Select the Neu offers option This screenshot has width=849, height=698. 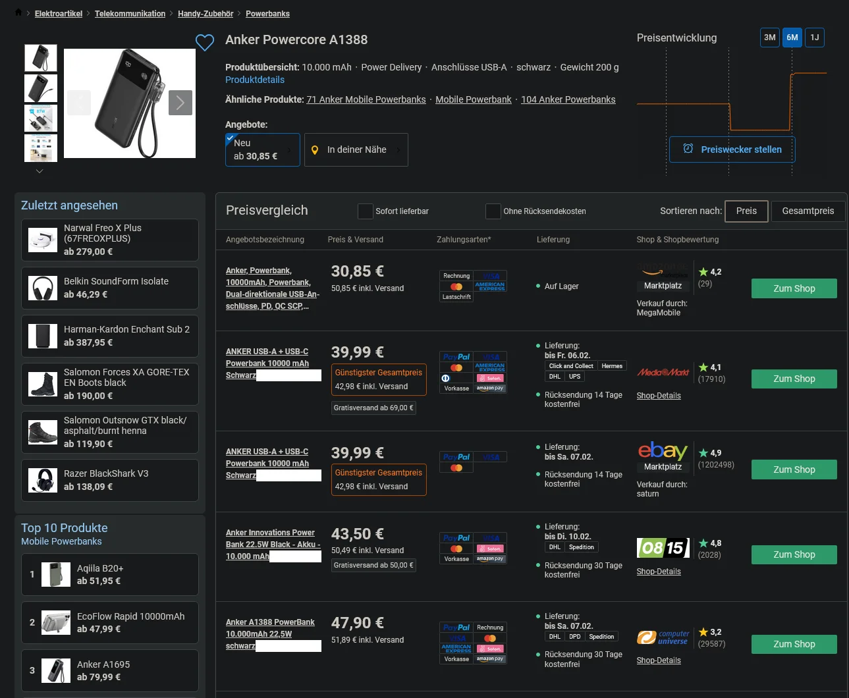(x=263, y=149)
